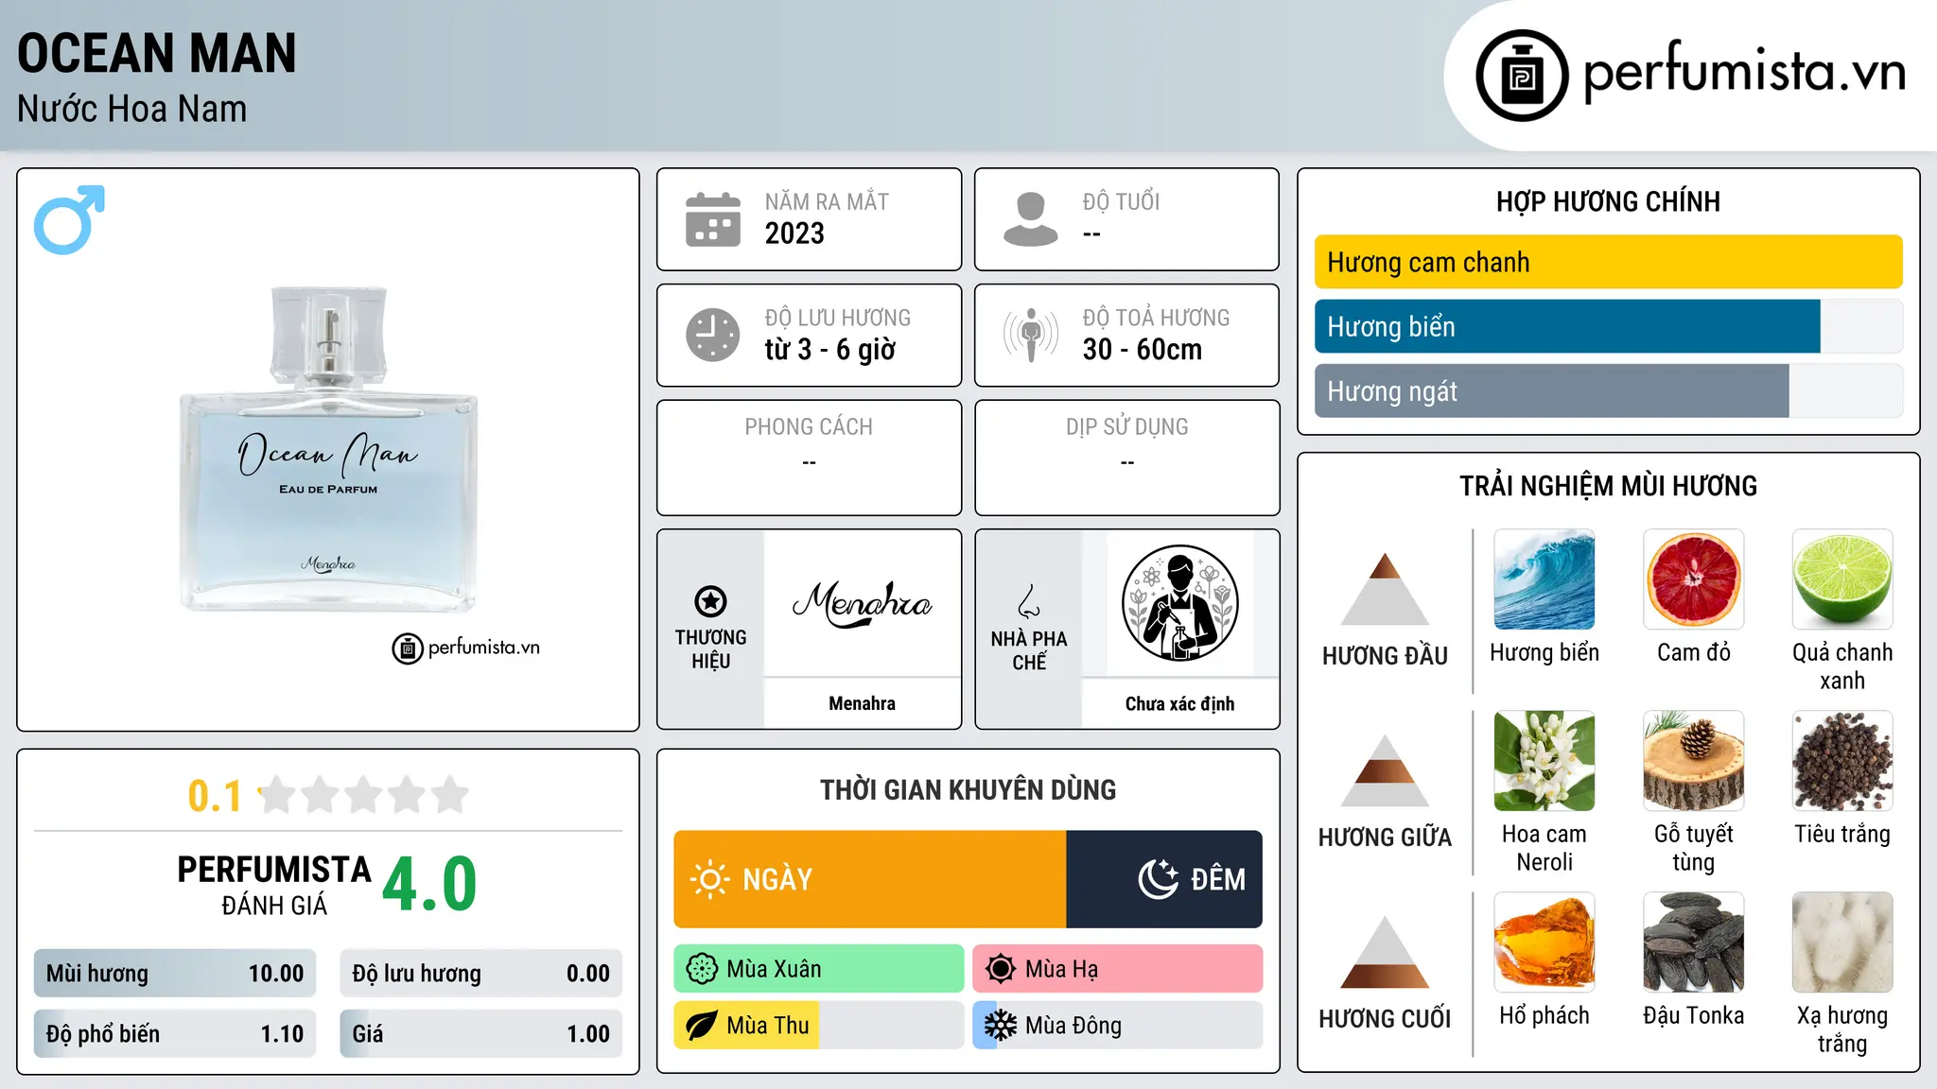The width and height of the screenshot is (1937, 1089).
Task: Click the Hợp hương chính heading
Action: pyautogui.click(x=1608, y=201)
